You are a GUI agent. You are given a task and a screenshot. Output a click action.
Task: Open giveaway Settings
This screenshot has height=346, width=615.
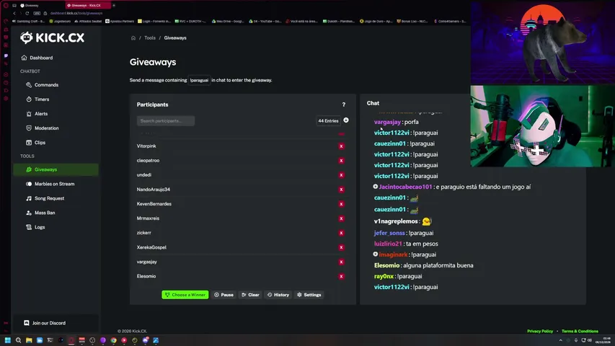[309, 295]
